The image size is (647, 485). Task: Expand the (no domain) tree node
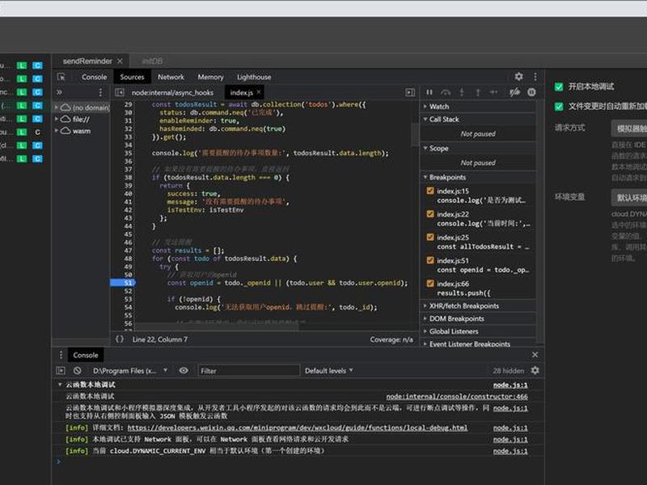click(56, 108)
